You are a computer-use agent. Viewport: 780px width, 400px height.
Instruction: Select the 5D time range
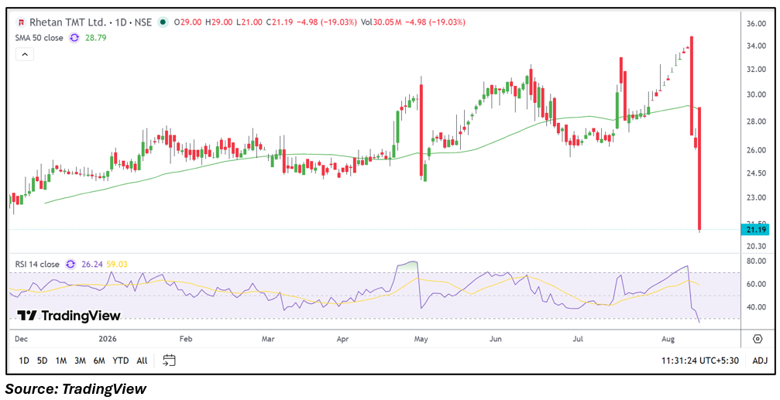click(x=43, y=361)
